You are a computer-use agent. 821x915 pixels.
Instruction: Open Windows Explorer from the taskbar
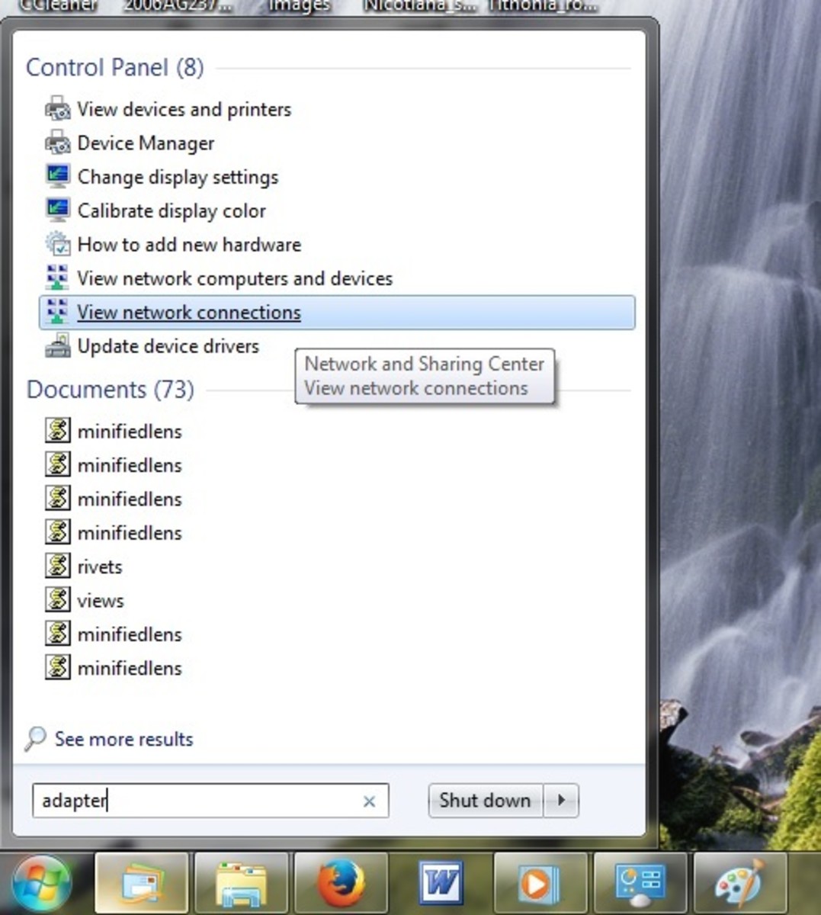tap(241, 882)
